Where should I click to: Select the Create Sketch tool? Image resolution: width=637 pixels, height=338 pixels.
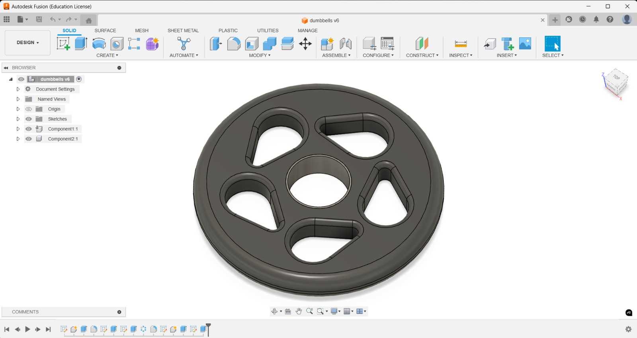(63, 44)
